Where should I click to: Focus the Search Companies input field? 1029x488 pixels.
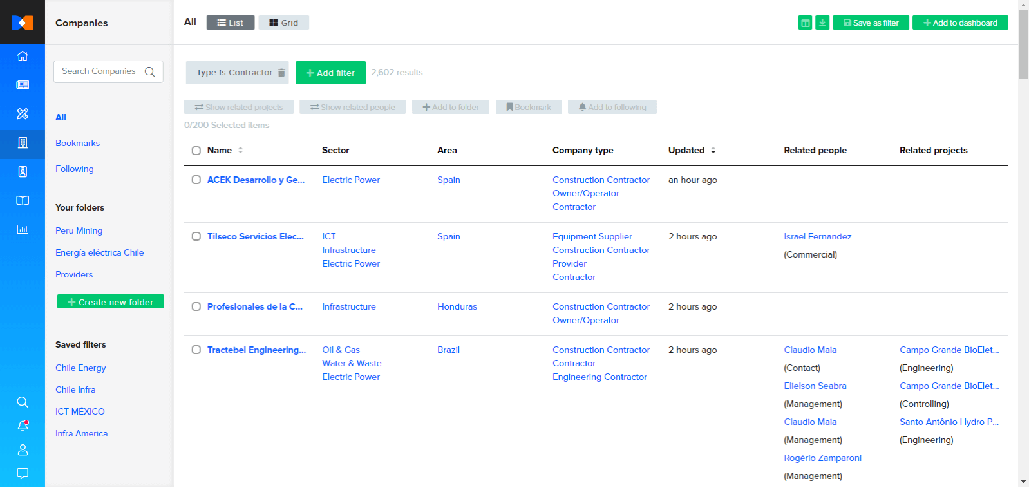pyautogui.click(x=108, y=71)
